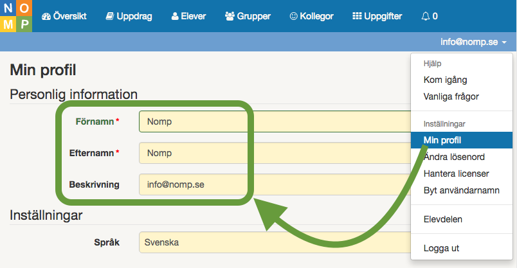This screenshot has height=268, width=517.
Task: Open the Grupper page
Action: (248, 16)
